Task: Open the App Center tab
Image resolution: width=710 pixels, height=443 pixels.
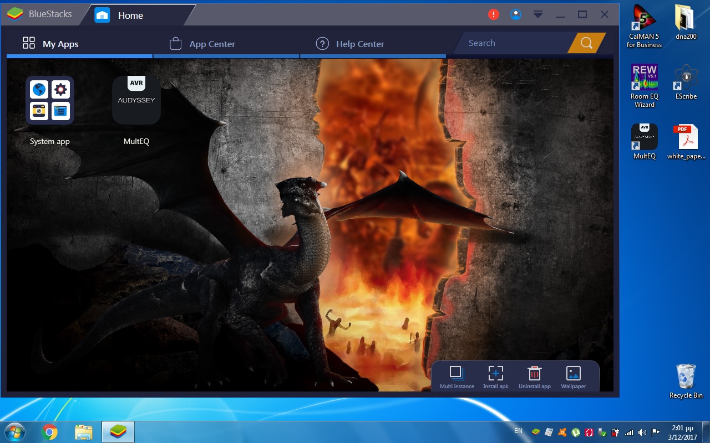Action: coord(202,44)
